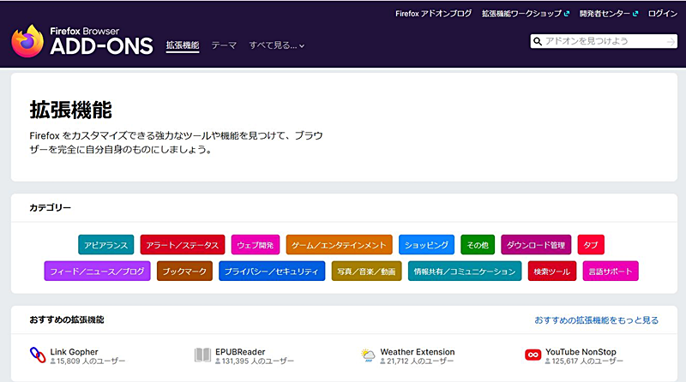The image size is (686, 382).
Task: Select the ショッピング category
Action: click(x=426, y=245)
